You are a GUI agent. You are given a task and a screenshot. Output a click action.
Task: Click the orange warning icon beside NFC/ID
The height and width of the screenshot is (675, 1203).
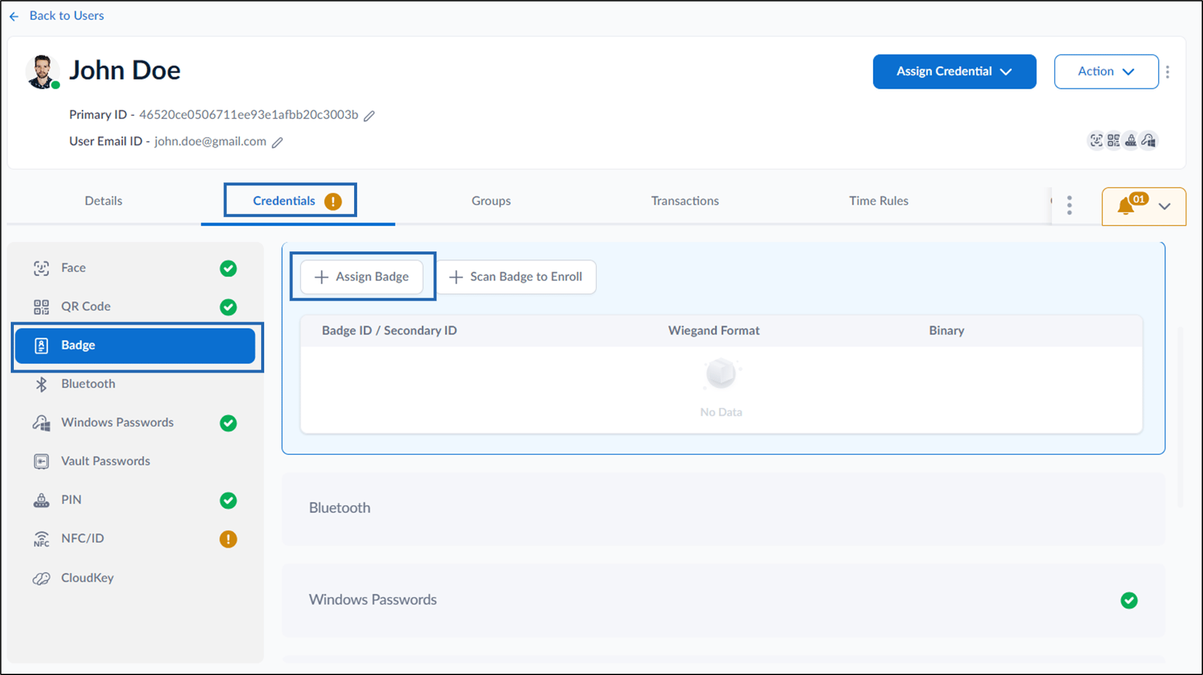point(228,539)
